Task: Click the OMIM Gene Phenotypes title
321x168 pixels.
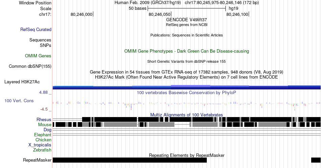Action: pos(187,51)
